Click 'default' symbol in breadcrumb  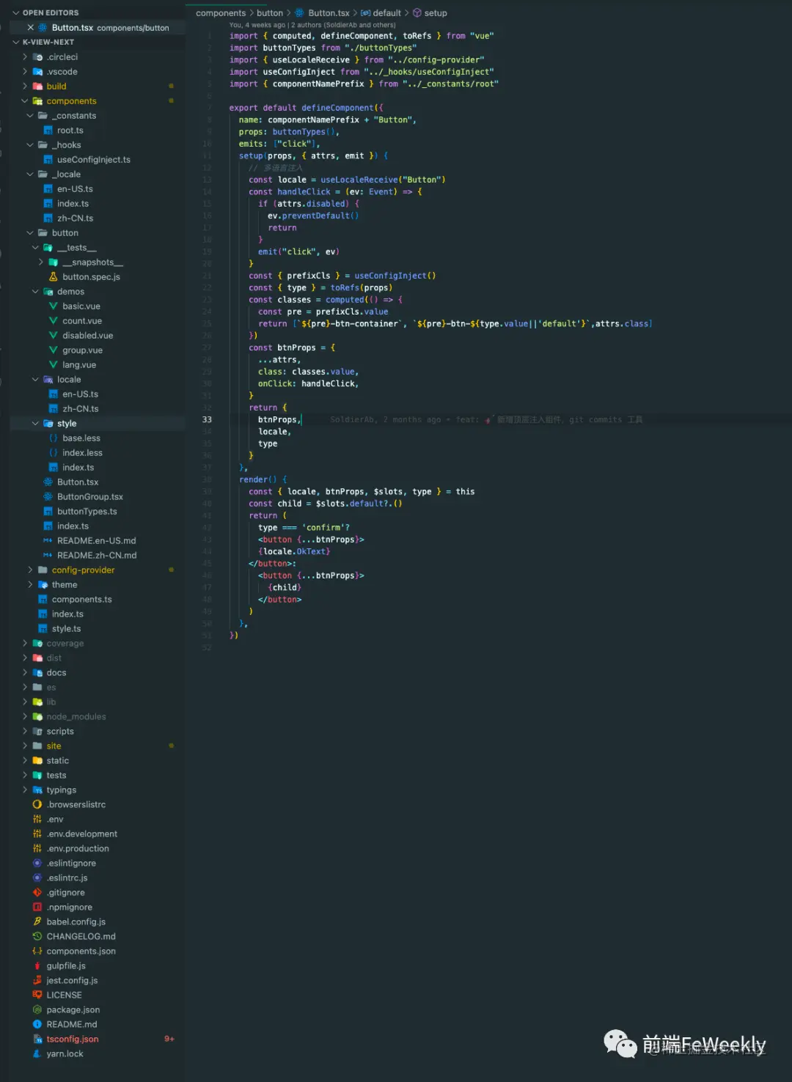pos(386,13)
